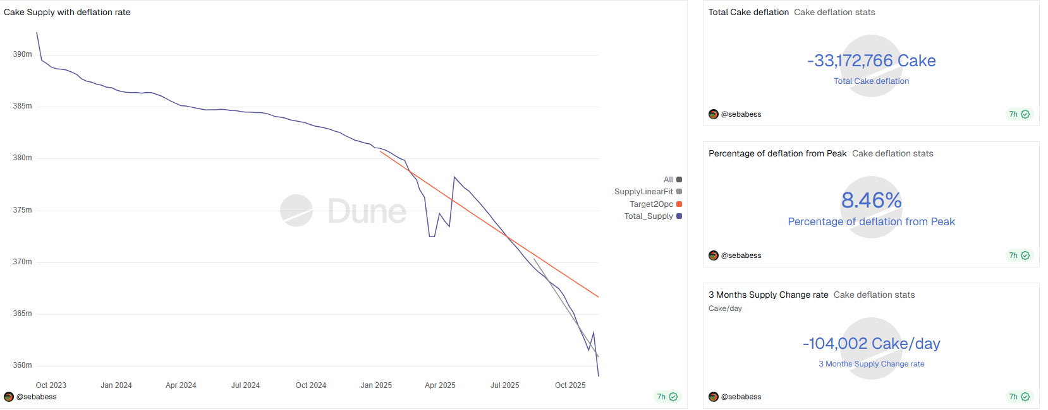Toggle the All series legend entry
The width and height of the screenshot is (1048, 410).
[x=668, y=180]
